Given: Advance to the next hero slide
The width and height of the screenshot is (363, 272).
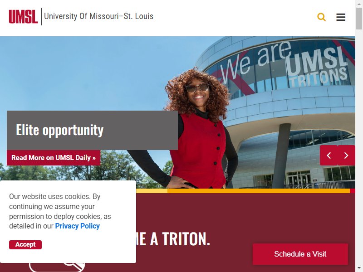Looking at the screenshot, I should tap(346, 155).
